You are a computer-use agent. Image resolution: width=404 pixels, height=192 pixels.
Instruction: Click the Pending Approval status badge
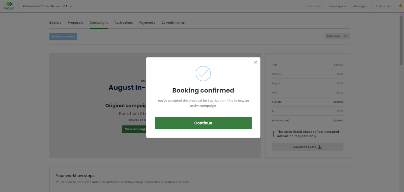63,37
